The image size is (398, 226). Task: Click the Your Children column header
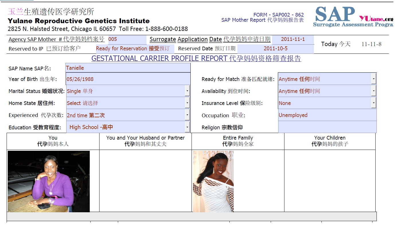(330, 141)
